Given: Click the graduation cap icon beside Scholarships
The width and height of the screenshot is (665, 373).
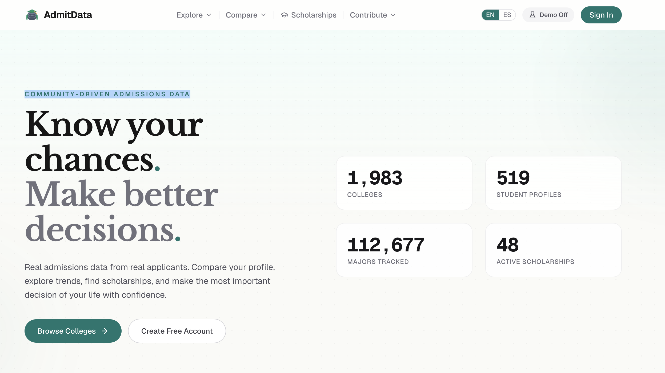Looking at the screenshot, I should click(x=284, y=15).
